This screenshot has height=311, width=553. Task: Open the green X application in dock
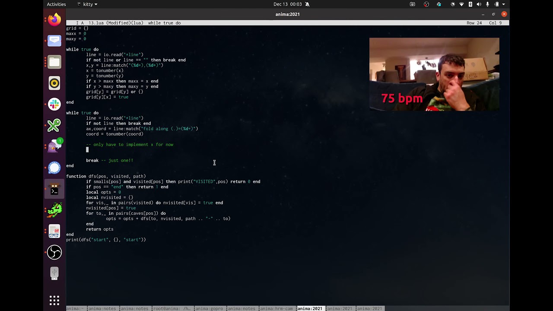point(54,125)
